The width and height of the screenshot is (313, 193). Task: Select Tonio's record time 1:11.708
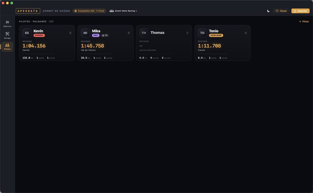click(x=209, y=46)
